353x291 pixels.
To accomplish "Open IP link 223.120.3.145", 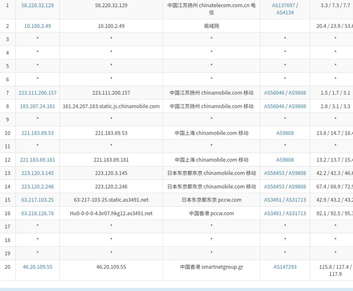I will [x=37, y=173].
